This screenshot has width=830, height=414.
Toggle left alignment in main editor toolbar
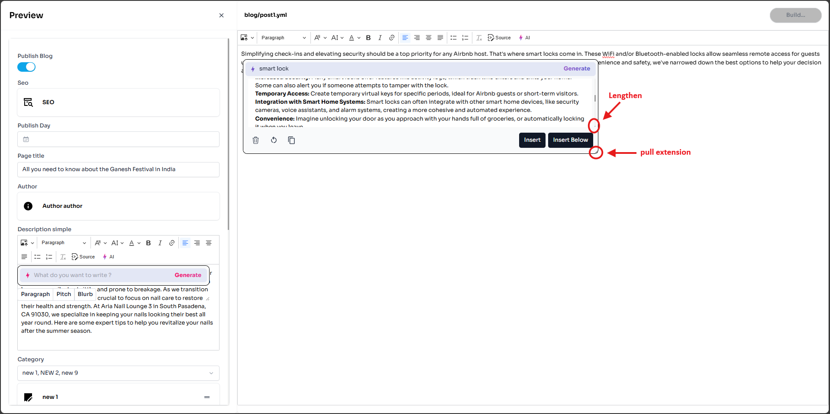[405, 38]
